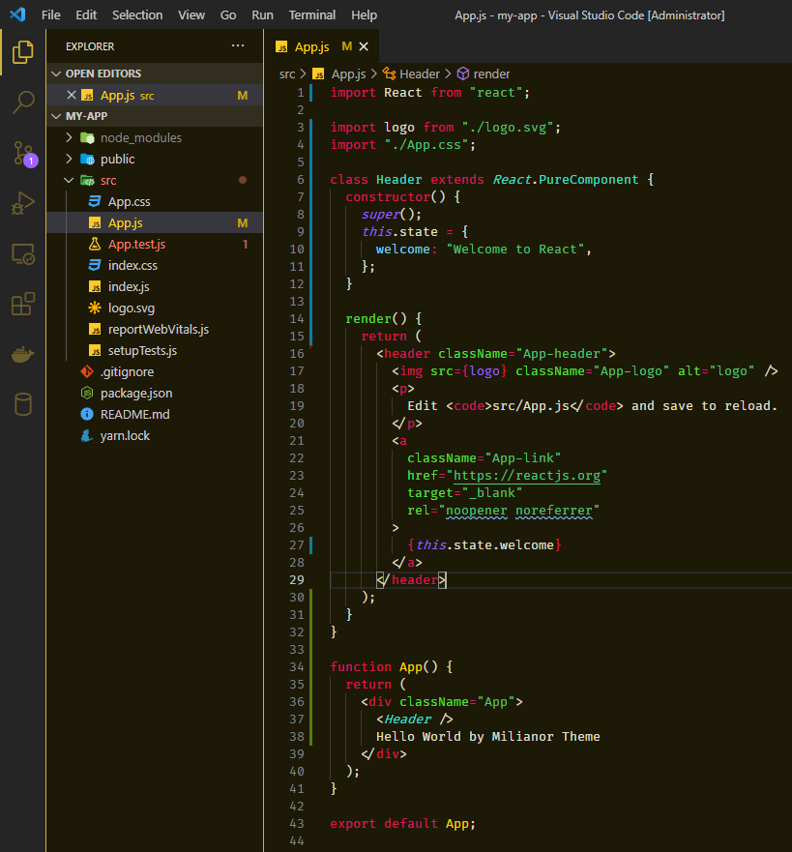The width and height of the screenshot is (792, 852).
Task: Expand the node_modules folder
Action: point(69,137)
